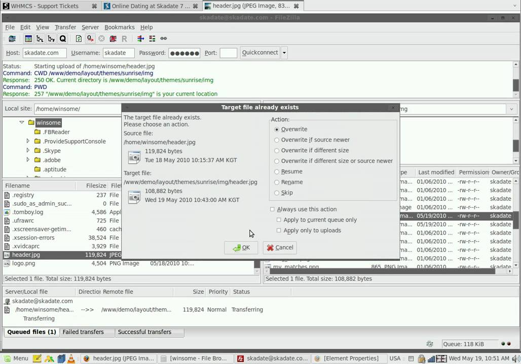Launch the messenger buddies icon in taskbar
This screenshot has width=521, height=364.
coord(49,358)
